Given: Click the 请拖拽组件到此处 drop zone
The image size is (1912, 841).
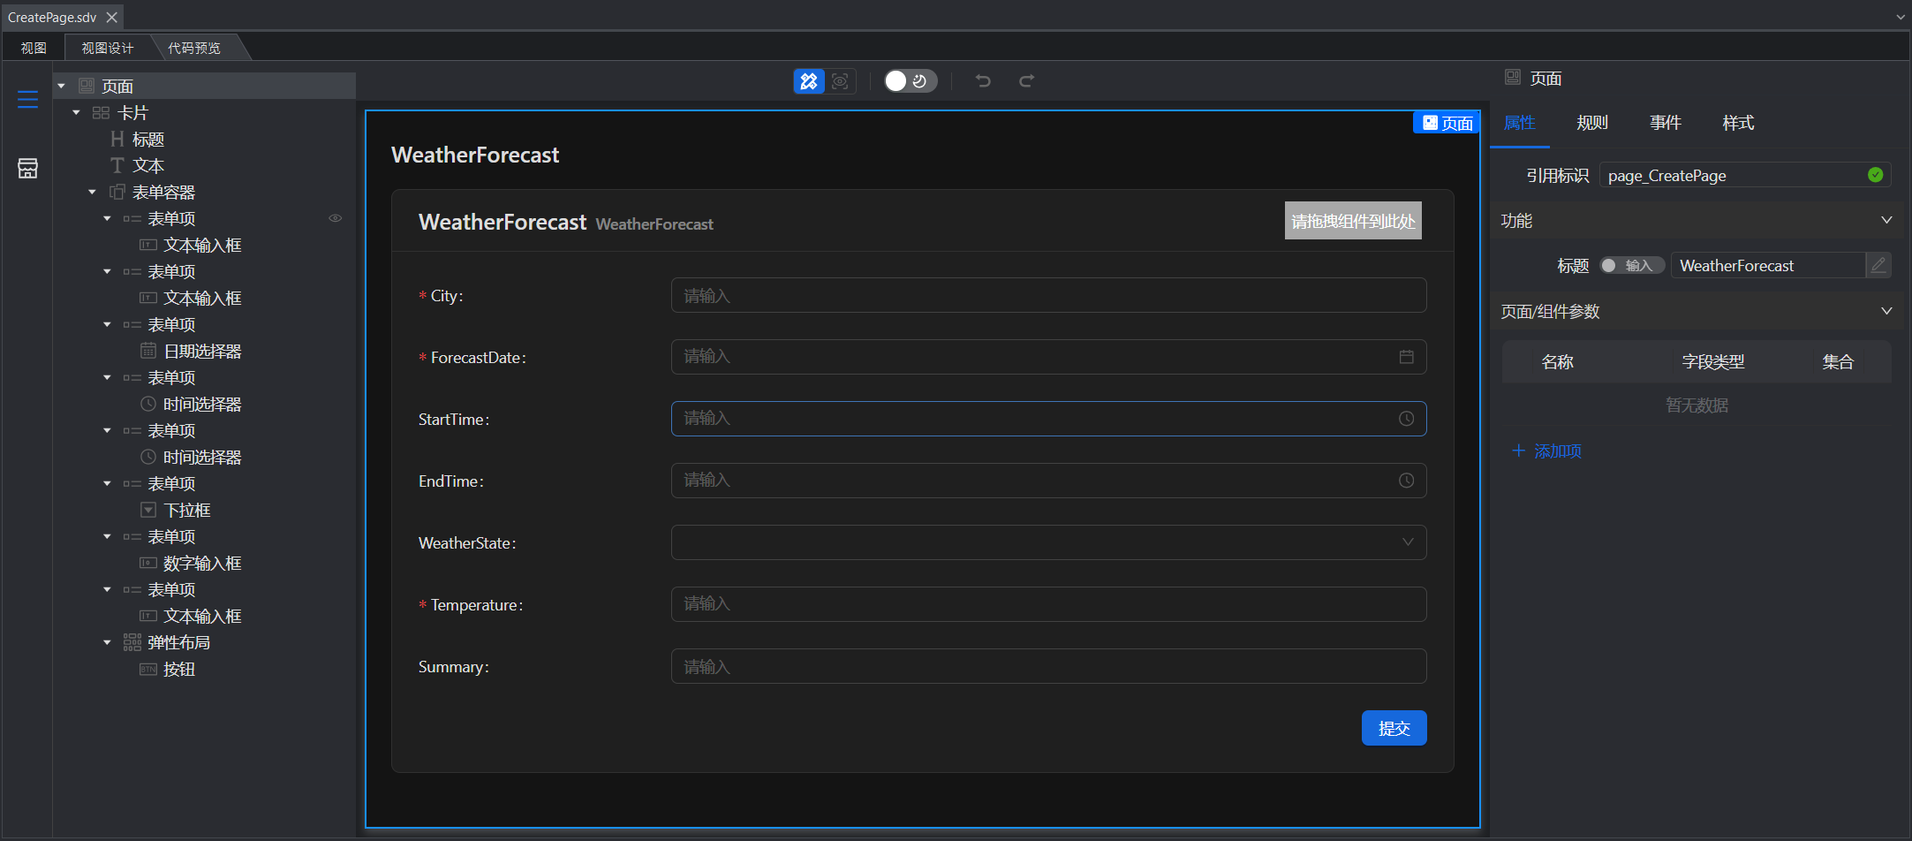Looking at the screenshot, I should (x=1353, y=221).
